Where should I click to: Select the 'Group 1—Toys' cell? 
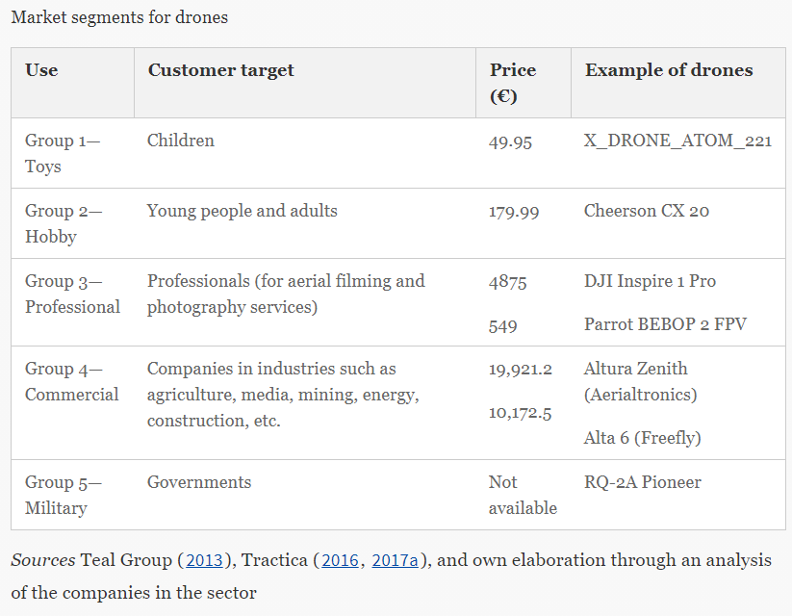63,153
